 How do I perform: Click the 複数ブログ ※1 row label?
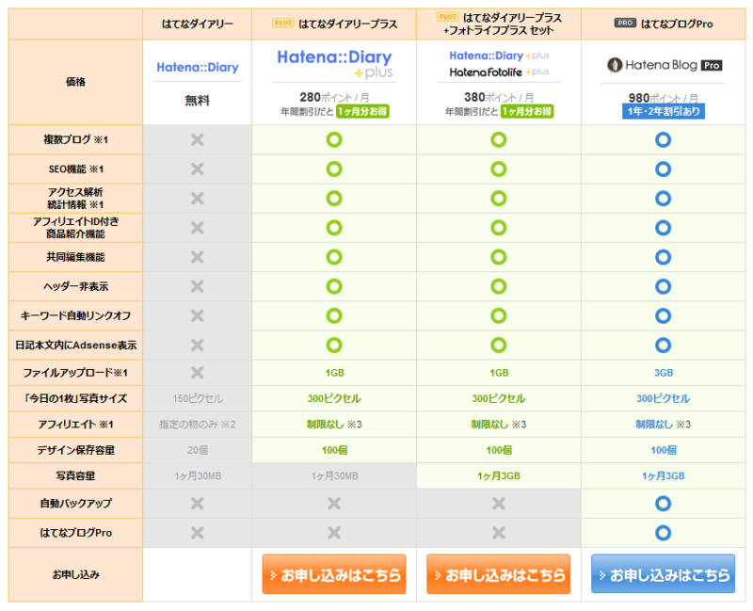click(x=75, y=139)
